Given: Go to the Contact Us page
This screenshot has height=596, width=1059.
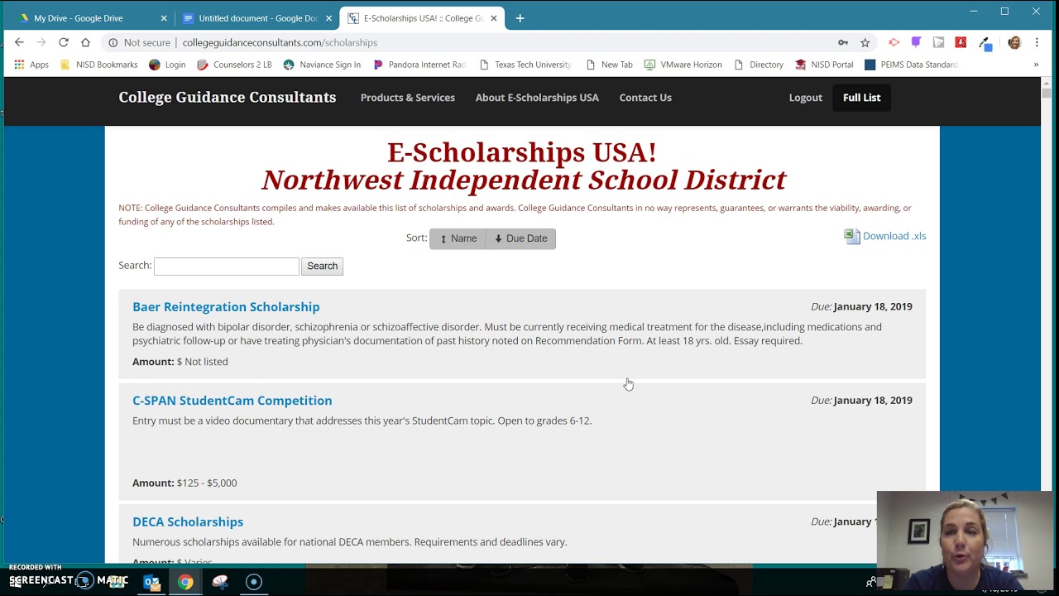Looking at the screenshot, I should click(645, 98).
